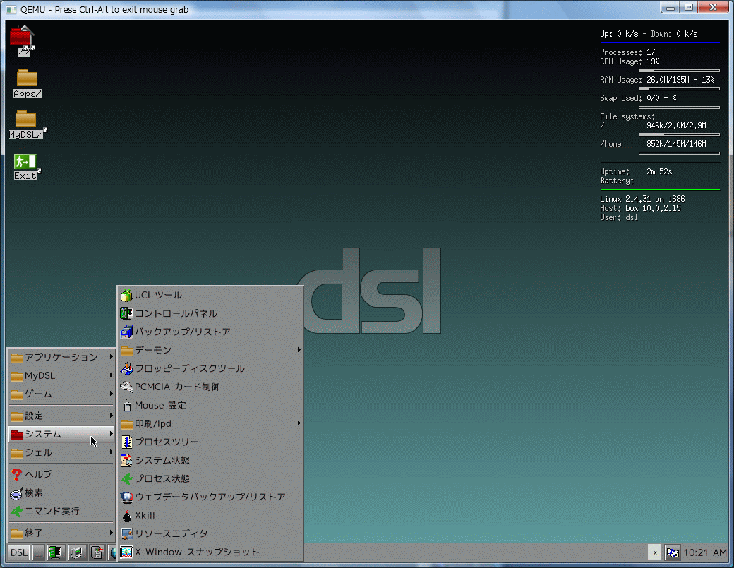Image resolution: width=734 pixels, height=568 pixels.
Task: Click コマンド実行 in the main menu
Action: (x=52, y=512)
